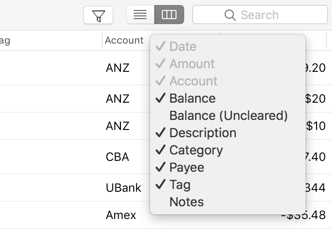Switch to column view layout
The image size is (332, 229).
(169, 15)
